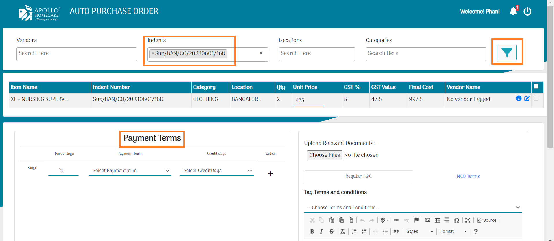Click the Paste icon in editor
This screenshot has height=241, width=554.
(x=332, y=220)
